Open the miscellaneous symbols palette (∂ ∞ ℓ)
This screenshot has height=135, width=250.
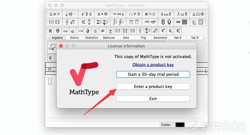(x=166, y=14)
